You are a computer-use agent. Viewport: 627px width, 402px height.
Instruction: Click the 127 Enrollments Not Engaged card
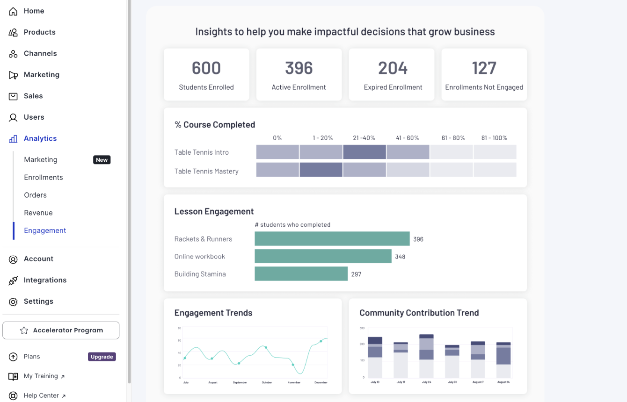[x=484, y=74]
